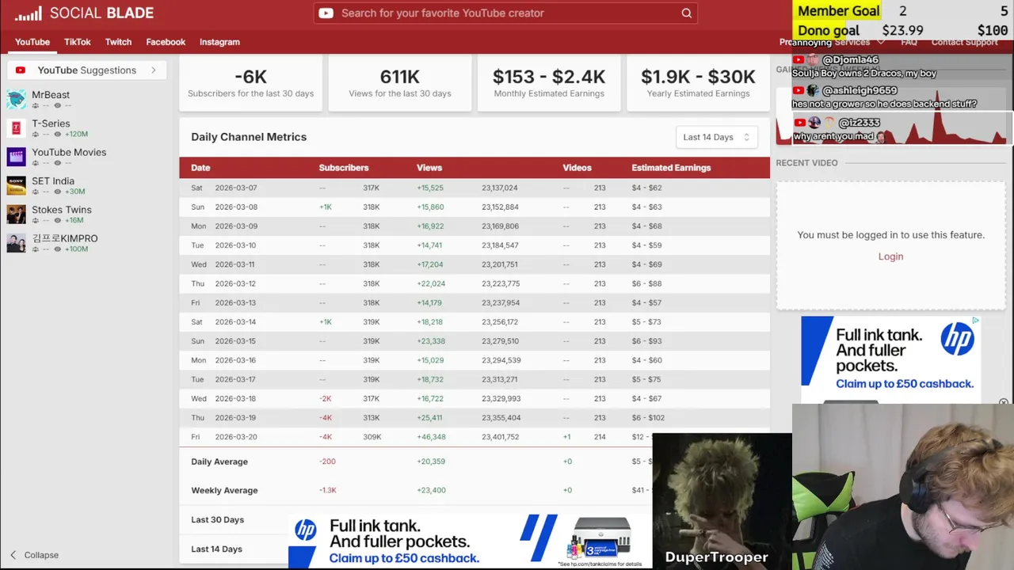This screenshot has width=1014, height=570.
Task: Switch to the YouTube tab
Action: coord(32,42)
